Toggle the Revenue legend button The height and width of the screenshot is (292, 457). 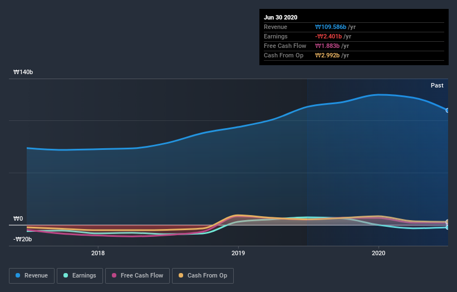32,276
